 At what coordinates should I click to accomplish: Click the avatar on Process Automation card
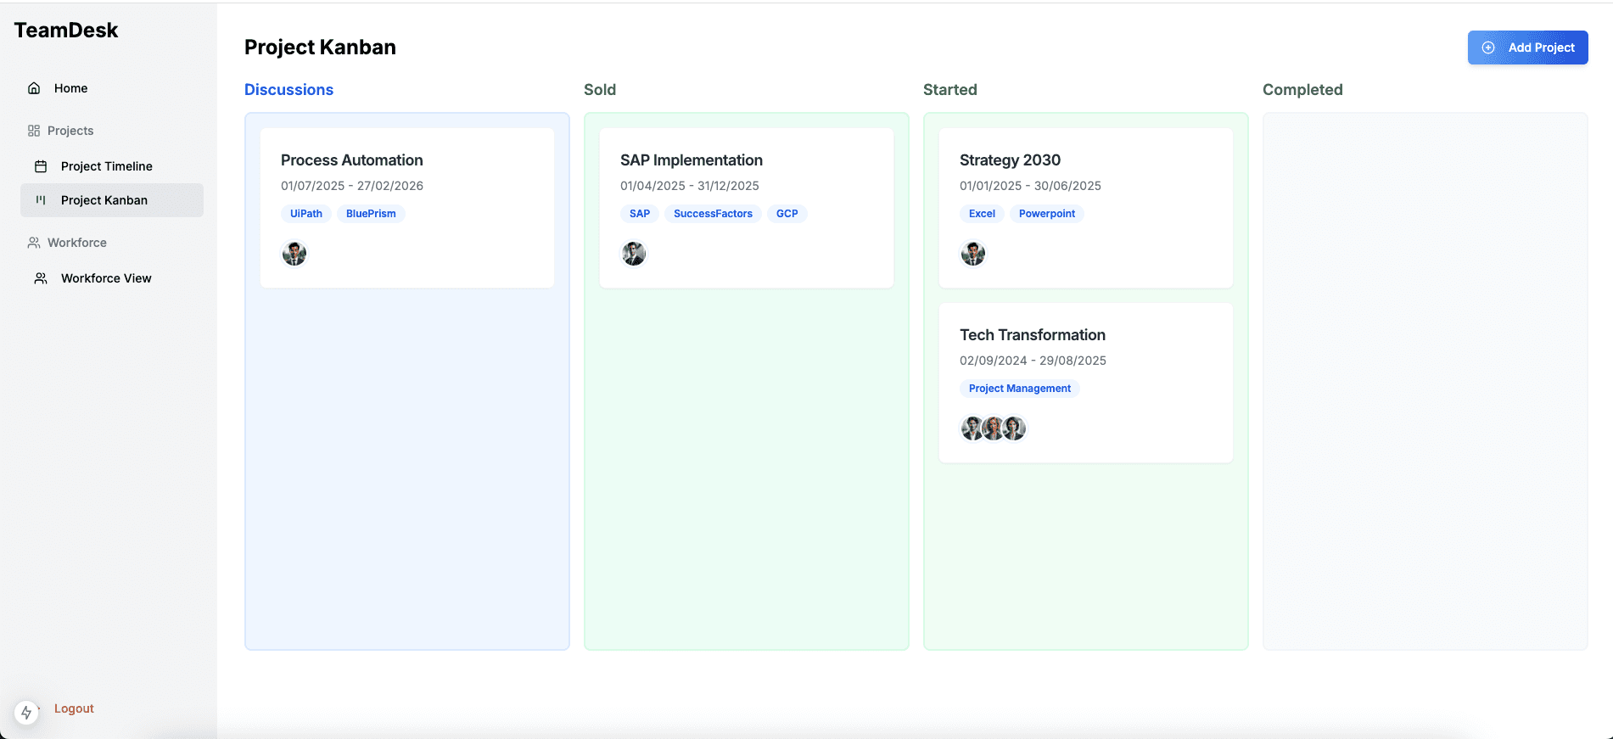294,254
